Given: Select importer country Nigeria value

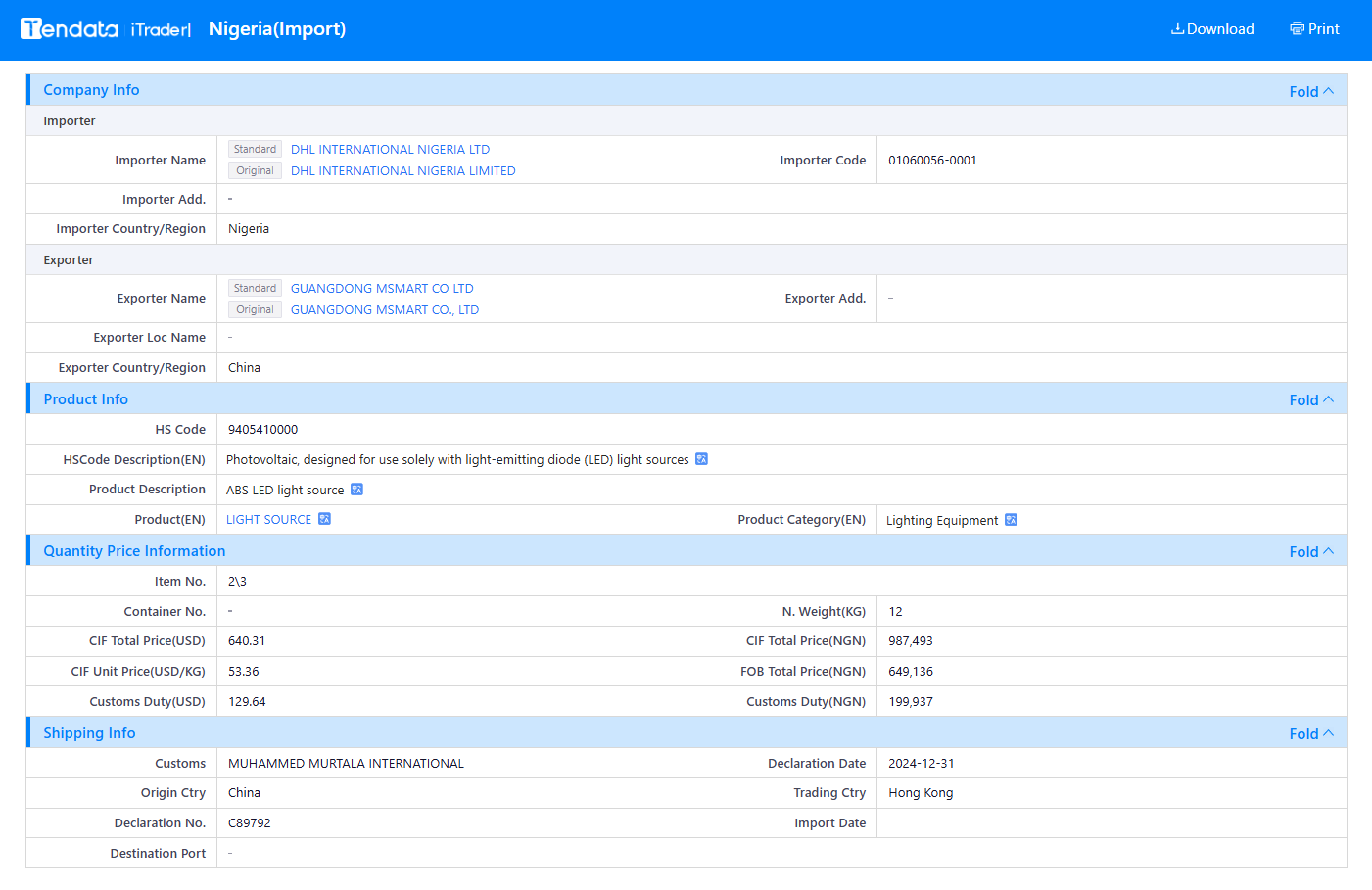Looking at the screenshot, I should click(249, 229).
